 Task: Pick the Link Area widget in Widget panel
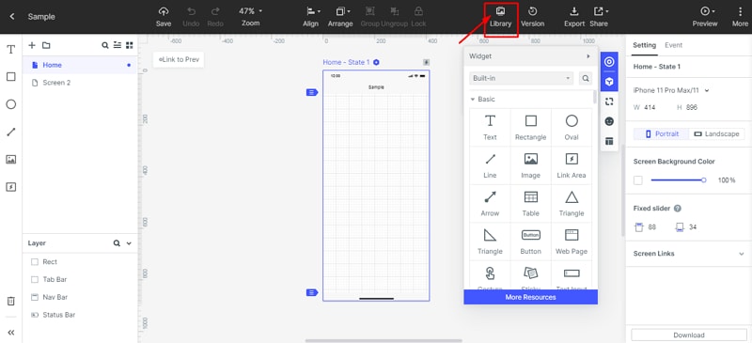point(572,165)
